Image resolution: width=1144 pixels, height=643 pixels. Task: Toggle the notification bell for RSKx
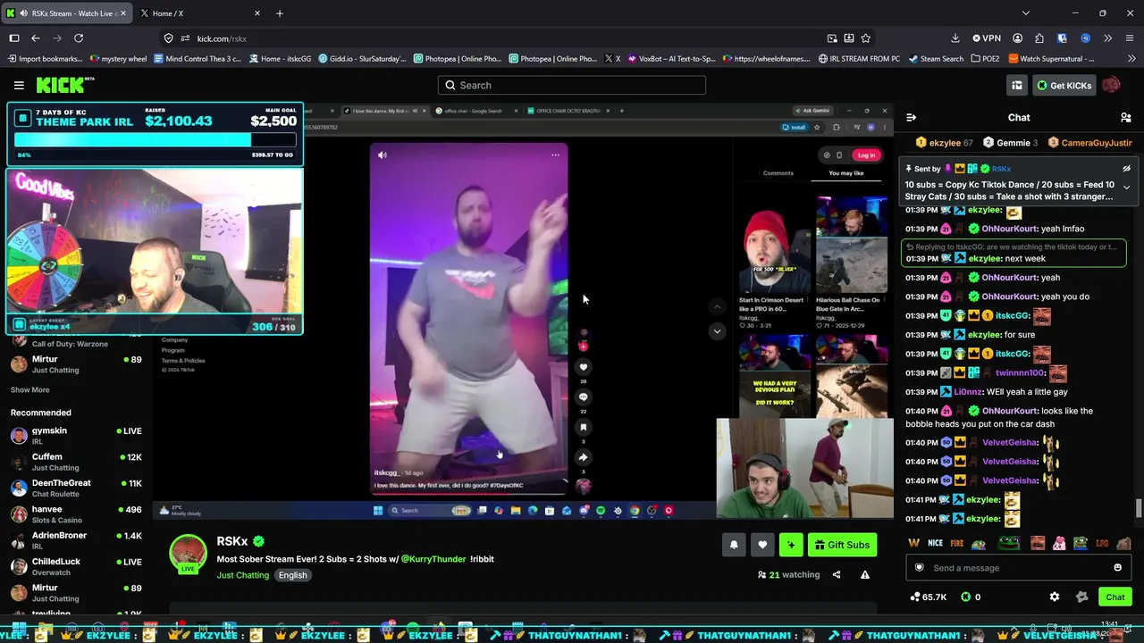click(734, 545)
